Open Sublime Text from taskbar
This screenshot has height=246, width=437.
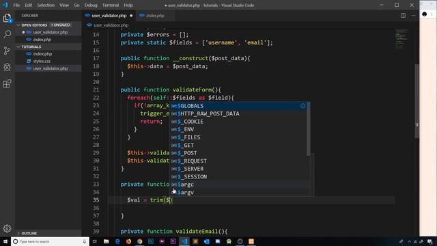[195, 241]
